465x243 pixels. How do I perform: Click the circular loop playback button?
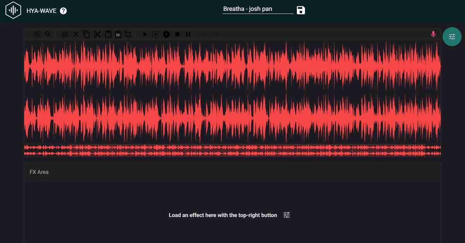pyautogui.click(x=166, y=34)
